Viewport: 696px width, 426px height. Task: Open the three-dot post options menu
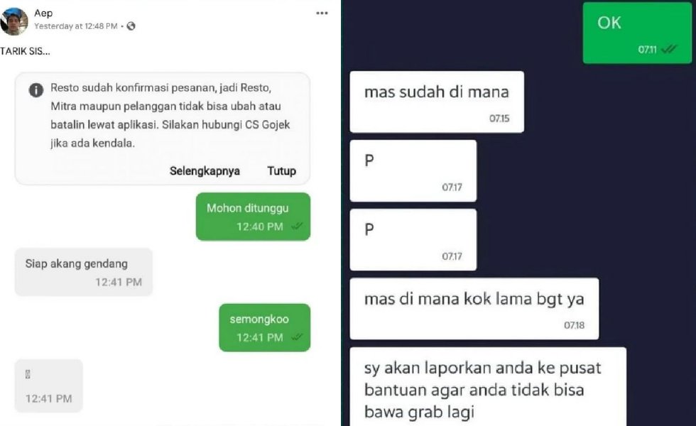coord(322,13)
